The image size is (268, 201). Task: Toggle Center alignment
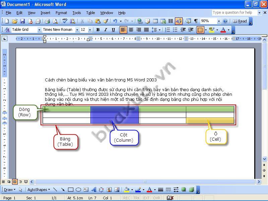[x=131, y=30]
